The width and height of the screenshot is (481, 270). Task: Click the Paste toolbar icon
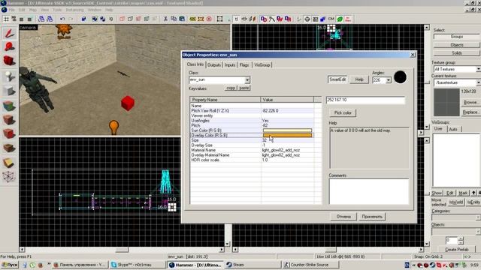tap(182, 19)
